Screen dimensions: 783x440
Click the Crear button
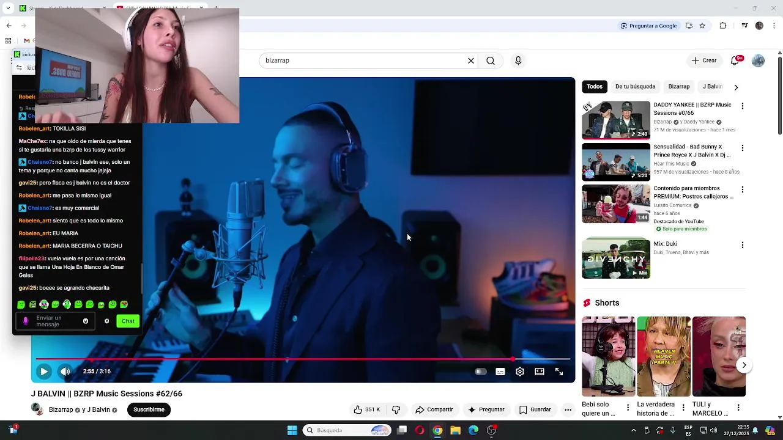coord(704,61)
